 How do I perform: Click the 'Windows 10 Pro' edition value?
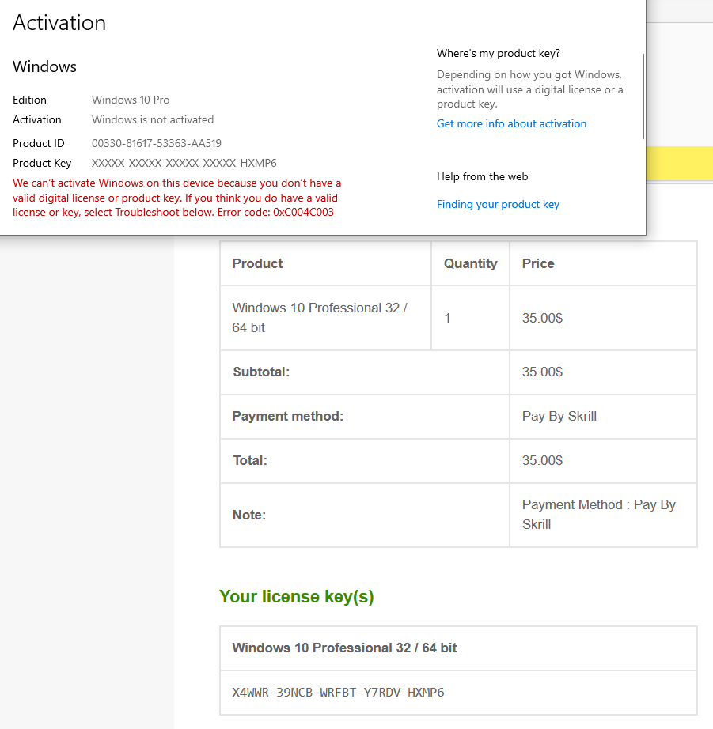pos(131,100)
